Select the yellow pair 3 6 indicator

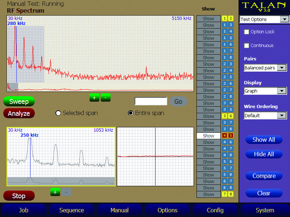tap(228, 116)
